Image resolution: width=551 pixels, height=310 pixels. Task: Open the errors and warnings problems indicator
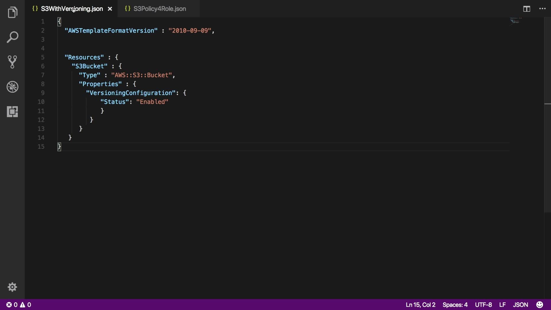click(x=19, y=305)
